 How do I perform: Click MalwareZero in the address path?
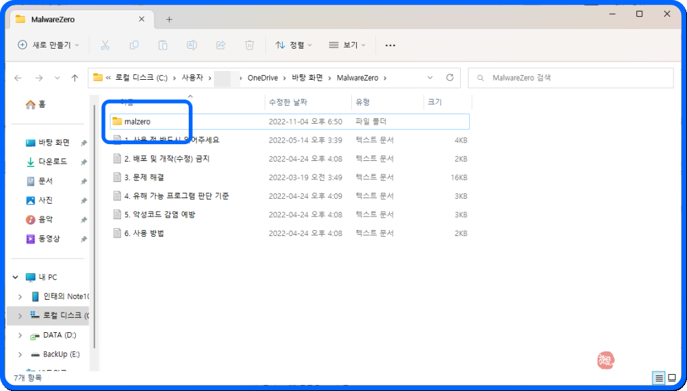[357, 78]
